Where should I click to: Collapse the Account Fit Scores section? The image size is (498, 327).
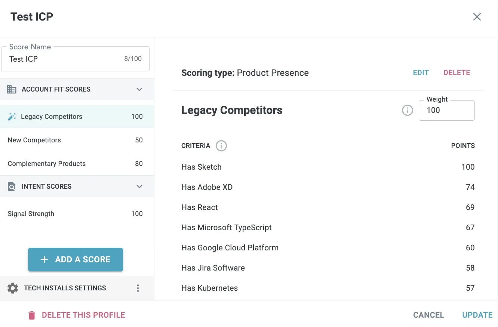[x=139, y=89]
